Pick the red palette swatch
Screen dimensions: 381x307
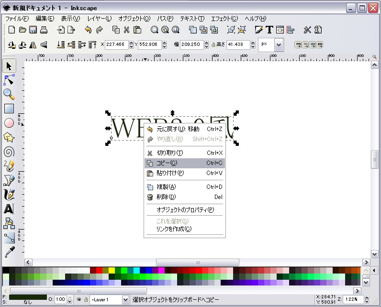99,270
